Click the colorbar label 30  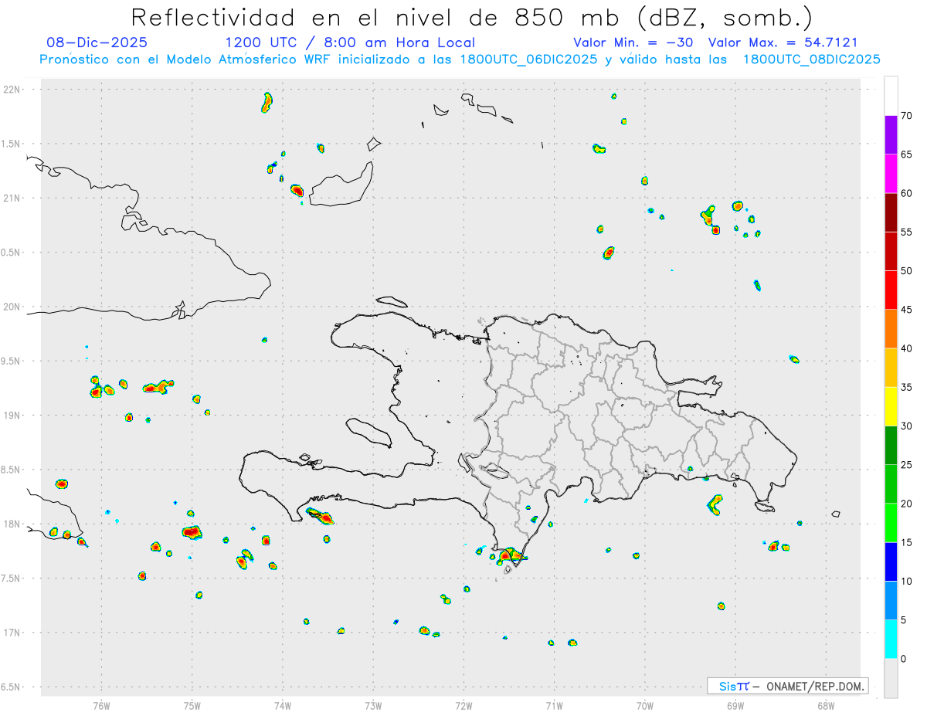pyautogui.click(x=906, y=426)
